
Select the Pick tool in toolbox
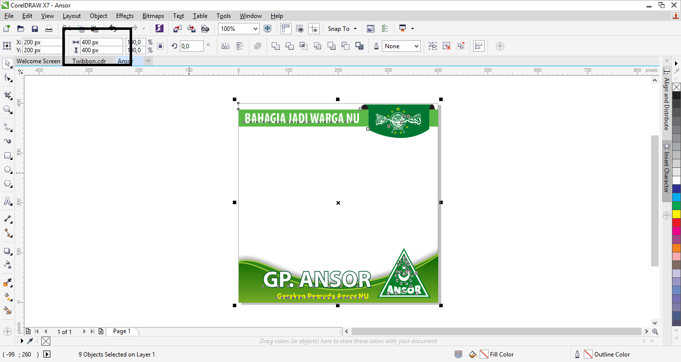7,63
